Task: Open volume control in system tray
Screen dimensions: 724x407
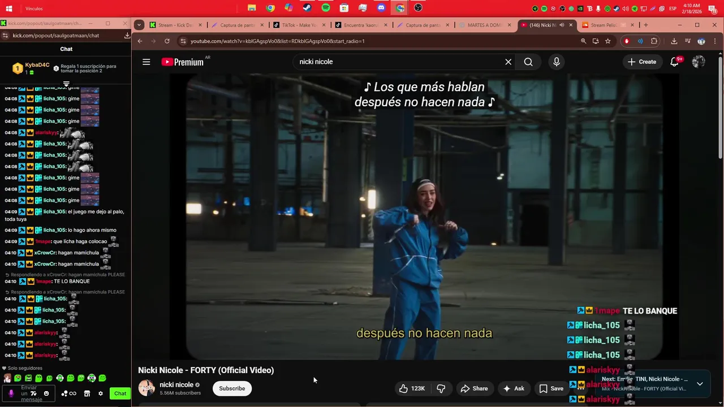Action: point(625,8)
